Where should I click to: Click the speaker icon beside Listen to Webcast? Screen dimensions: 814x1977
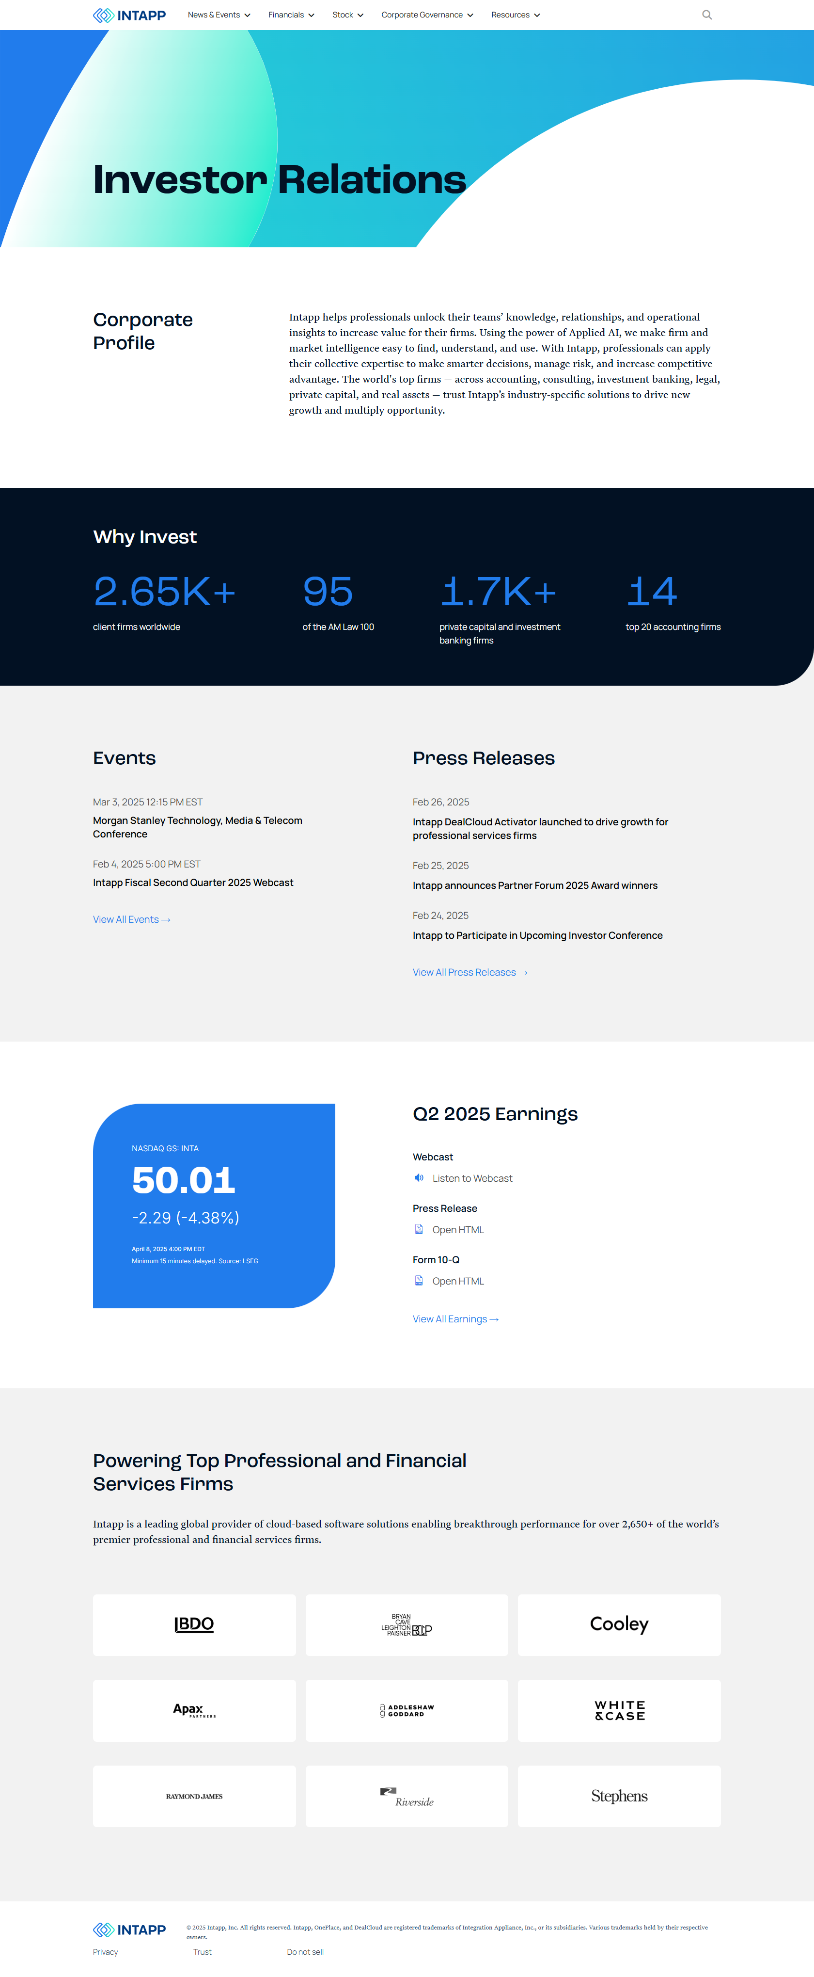419,1177
